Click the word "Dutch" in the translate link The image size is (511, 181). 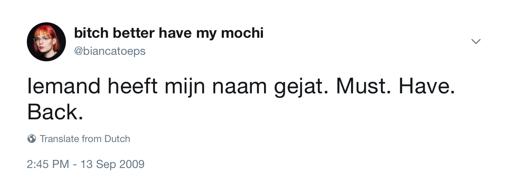pyautogui.click(x=117, y=139)
